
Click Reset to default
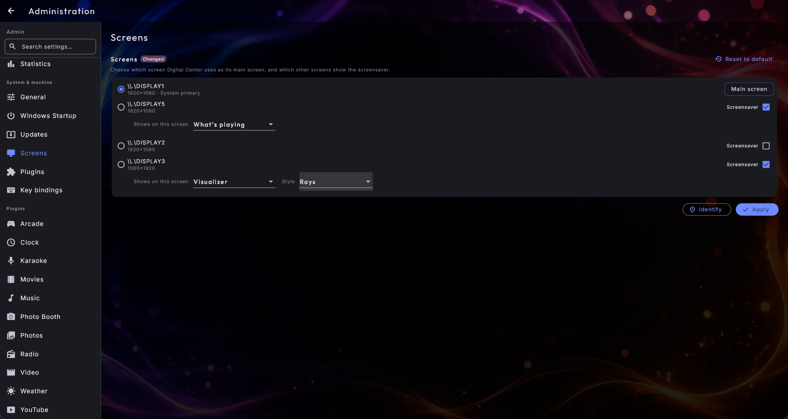pyautogui.click(x=744, y=59)
